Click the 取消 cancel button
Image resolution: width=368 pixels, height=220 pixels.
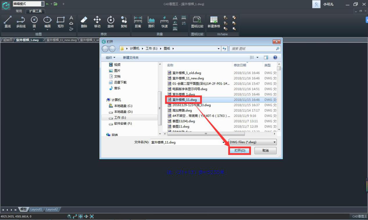tap(265, 151)
